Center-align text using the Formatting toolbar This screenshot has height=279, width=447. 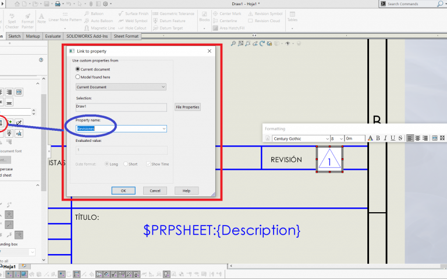(418, 138)
